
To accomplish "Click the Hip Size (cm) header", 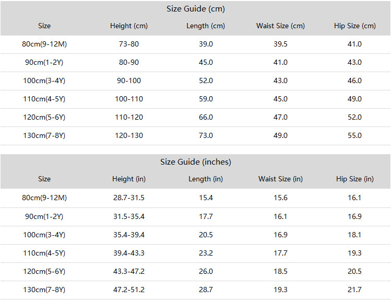I will (355, 26).
